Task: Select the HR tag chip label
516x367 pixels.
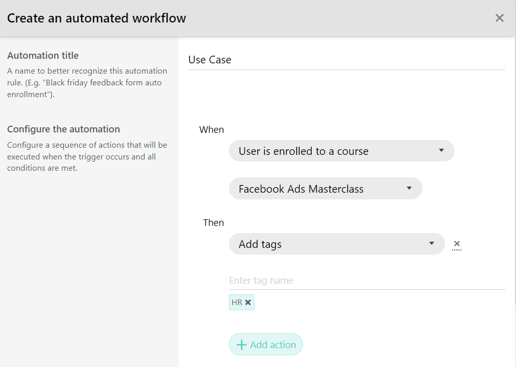Action: [237, 303]
